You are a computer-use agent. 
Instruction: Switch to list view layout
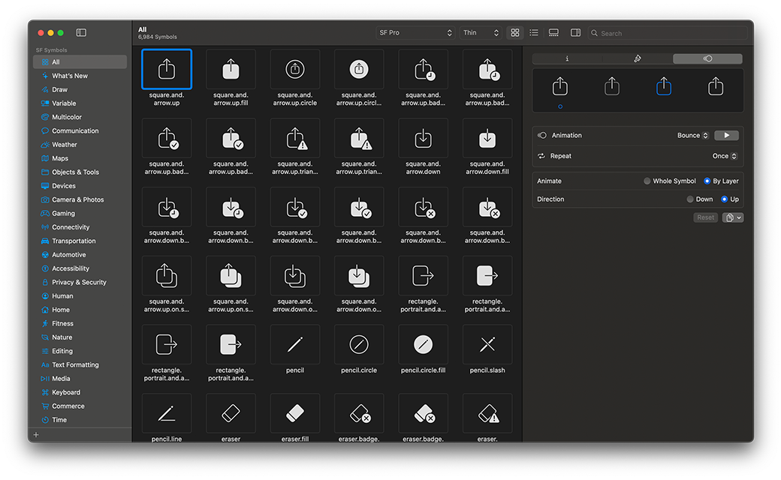tap(534, 33)
